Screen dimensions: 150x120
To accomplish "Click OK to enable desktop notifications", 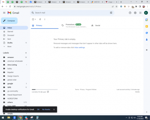I will click(38, 109).
